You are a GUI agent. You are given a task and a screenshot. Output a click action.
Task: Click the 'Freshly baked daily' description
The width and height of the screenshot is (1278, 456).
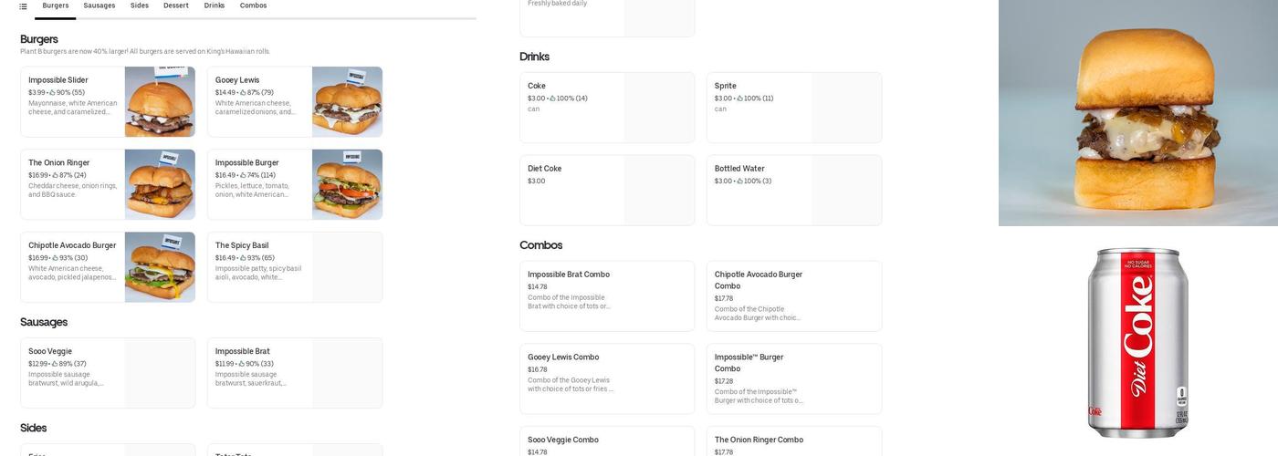(558, 4)
